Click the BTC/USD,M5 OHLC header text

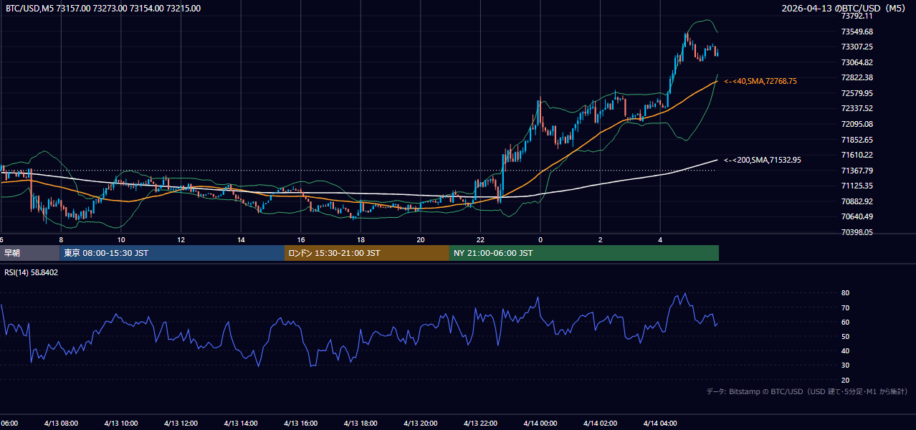pos(103,9)
